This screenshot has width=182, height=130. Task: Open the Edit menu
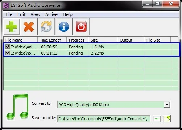click(21, 14)
